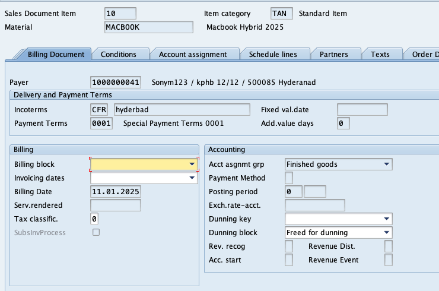Click the Tax classific. field
This screenshot has width=439, height=291.
(x=94, y=219)
